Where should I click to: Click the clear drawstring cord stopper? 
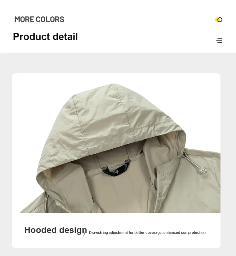pyautogui.click(x=203, y=170)
